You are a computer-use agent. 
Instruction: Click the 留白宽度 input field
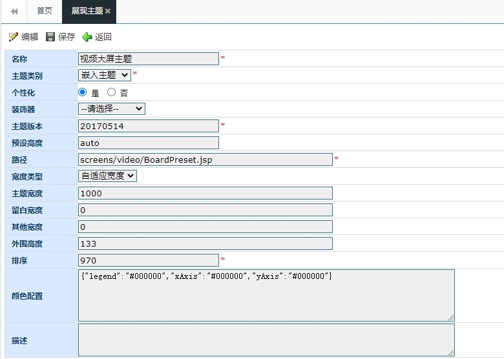click(x=205, y=210)
